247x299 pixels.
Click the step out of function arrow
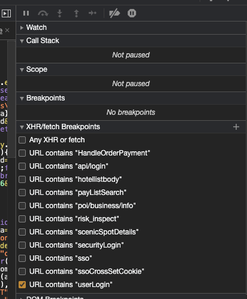76,13
